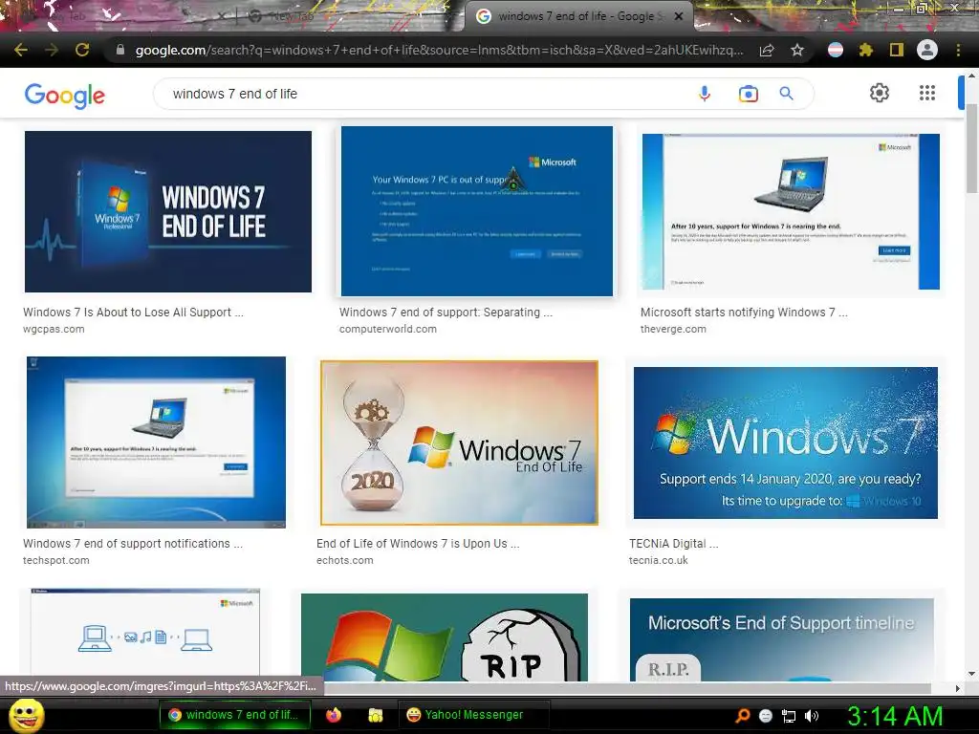
Task: Select the Chrome taskbar button 'windows 7 end of lif...'
Action: tap(235, 715)
